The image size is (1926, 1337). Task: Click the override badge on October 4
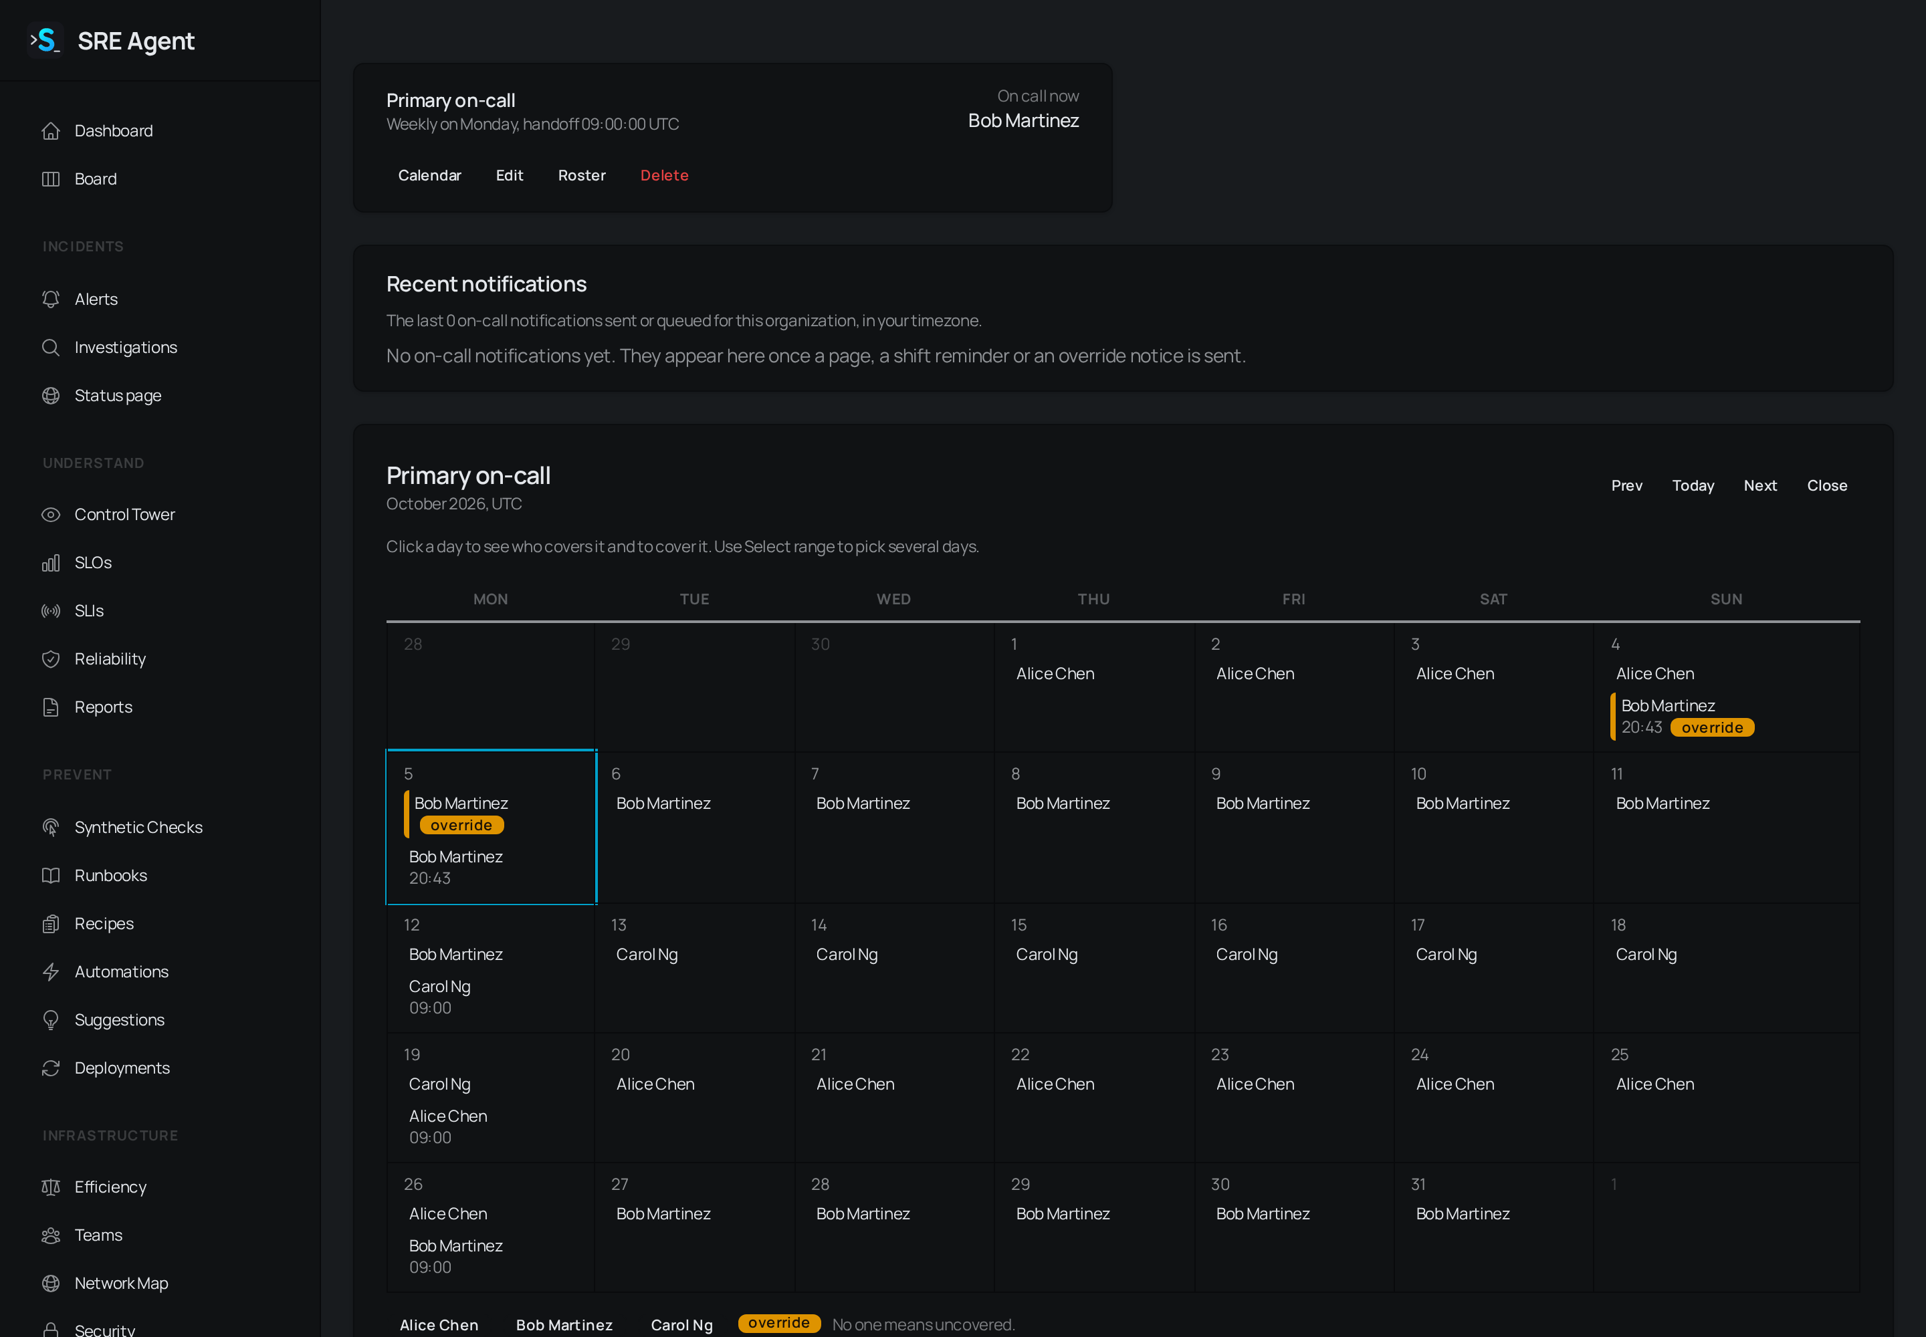[1712, 728]
